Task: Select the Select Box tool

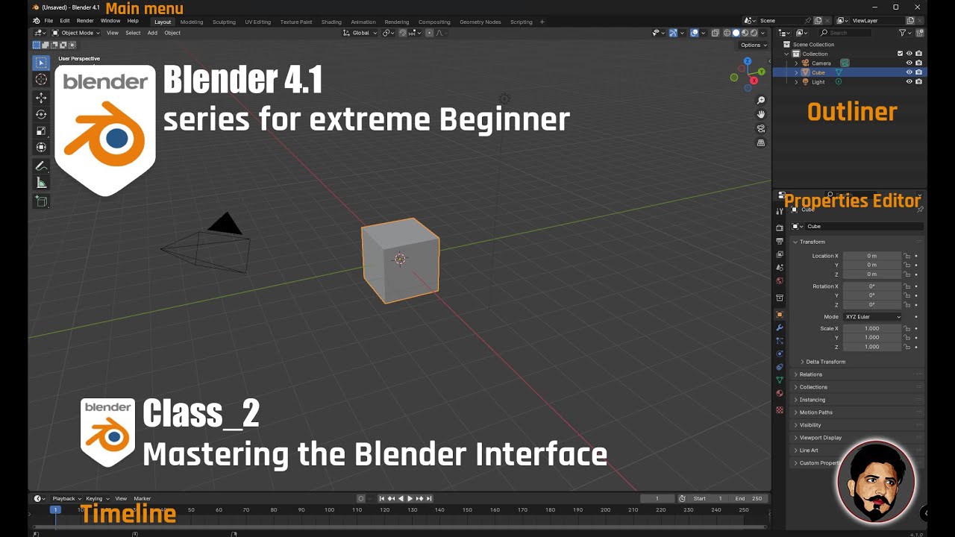Action: (41, 63)
